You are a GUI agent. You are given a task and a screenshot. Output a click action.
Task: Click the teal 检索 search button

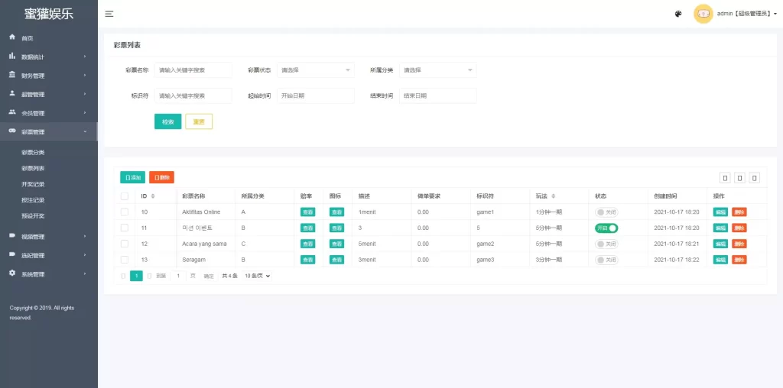pyautogui.click(x=167, y=121)
